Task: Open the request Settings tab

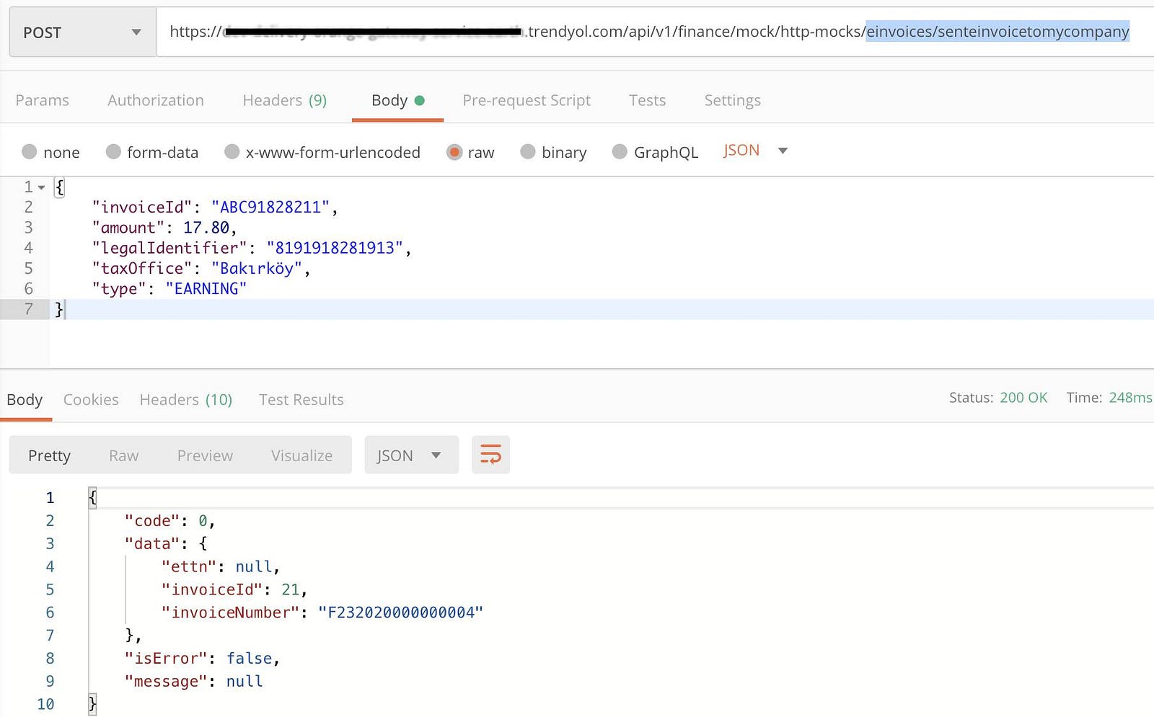Action: [x=732, y=100]
